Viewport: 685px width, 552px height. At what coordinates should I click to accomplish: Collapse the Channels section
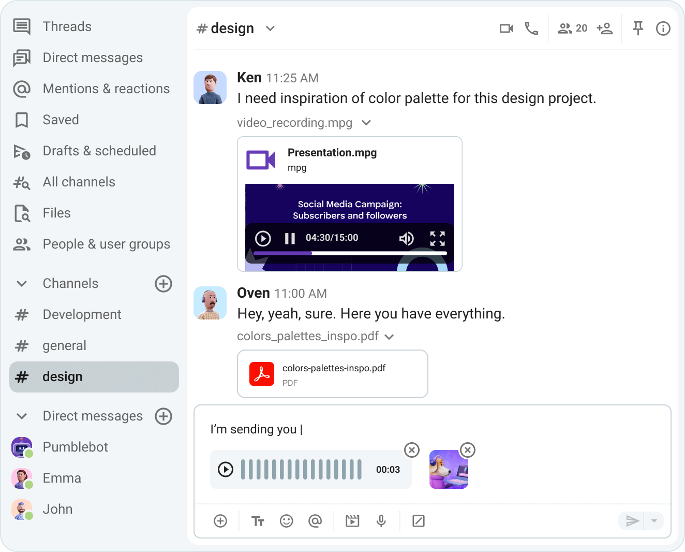(21, 284)
